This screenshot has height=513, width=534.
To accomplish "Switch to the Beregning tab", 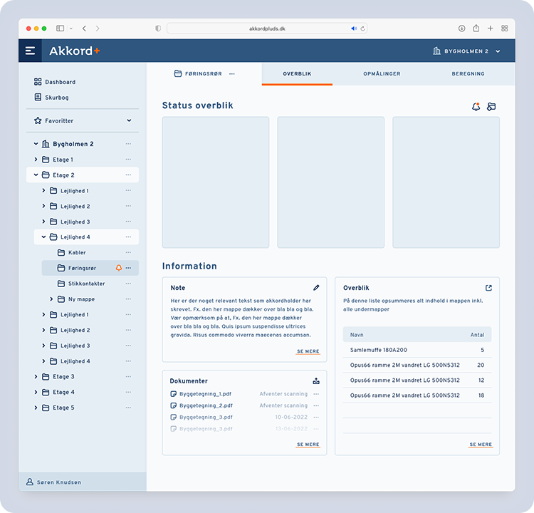I will pyautogui.click(x=468, y=74).
